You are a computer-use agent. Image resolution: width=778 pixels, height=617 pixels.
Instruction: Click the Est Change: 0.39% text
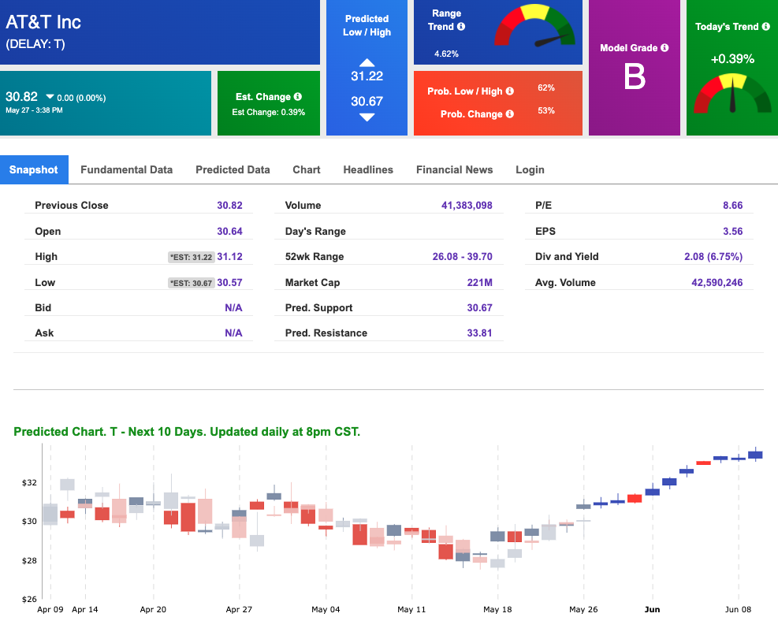269,112
